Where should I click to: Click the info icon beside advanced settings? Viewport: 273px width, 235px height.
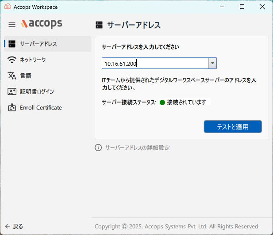[98, 148]
